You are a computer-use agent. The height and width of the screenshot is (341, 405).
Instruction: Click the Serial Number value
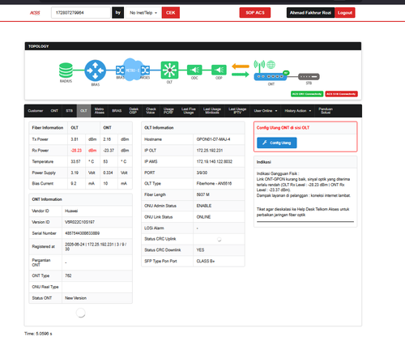tap(82, 233)
